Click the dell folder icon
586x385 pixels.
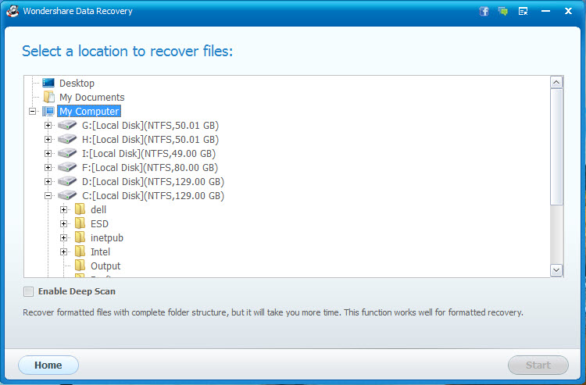[x=80, y=209]
